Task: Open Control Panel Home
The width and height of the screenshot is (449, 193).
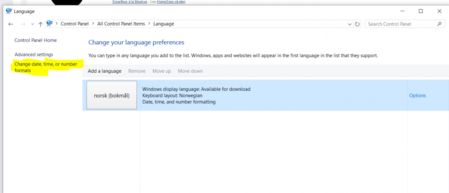Action: 35,40
